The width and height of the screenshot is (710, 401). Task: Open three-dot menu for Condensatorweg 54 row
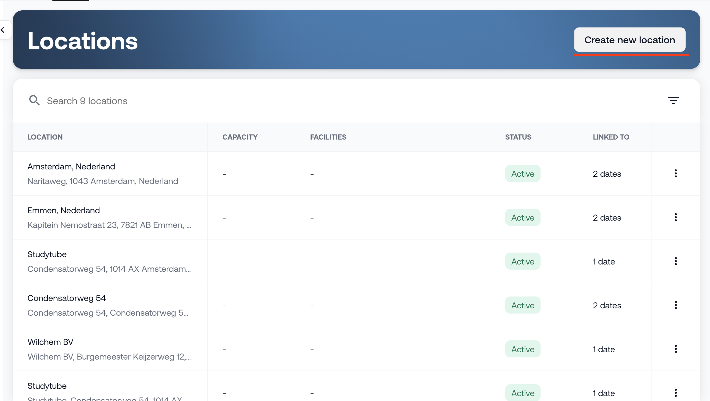point(676,305)
